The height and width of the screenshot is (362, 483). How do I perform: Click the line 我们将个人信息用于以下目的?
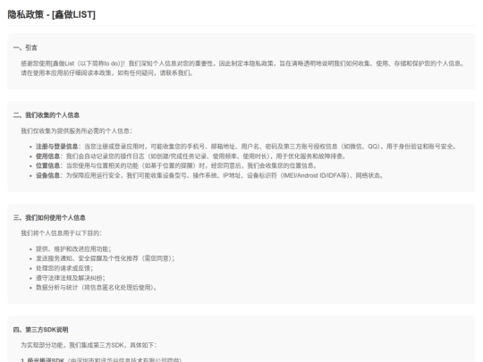click(61, 233)
